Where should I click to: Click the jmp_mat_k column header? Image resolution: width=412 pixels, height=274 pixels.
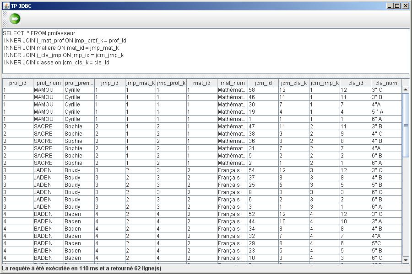[x=141, y=83]
